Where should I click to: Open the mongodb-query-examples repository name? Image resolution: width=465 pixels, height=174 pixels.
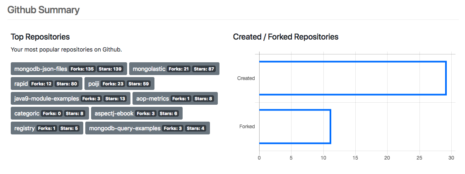tap(125, 128)
